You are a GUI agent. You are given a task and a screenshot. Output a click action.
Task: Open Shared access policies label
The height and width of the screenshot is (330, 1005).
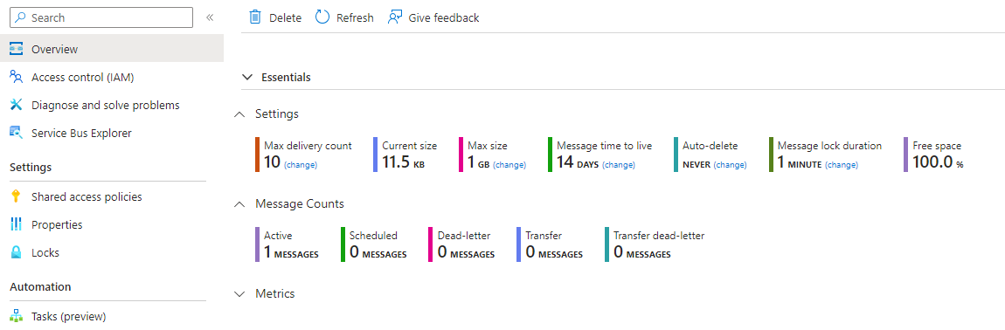pos(87,196)
